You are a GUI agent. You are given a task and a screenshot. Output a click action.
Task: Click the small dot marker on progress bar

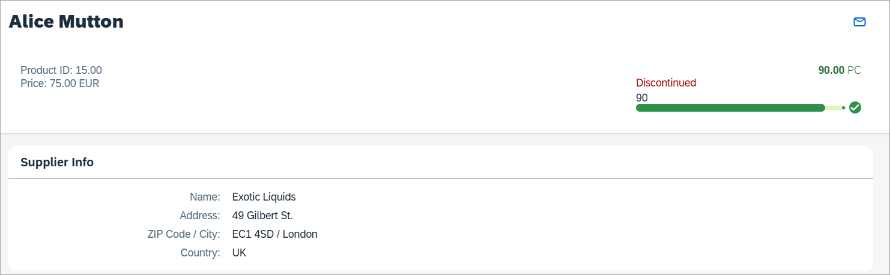[844, 107]
